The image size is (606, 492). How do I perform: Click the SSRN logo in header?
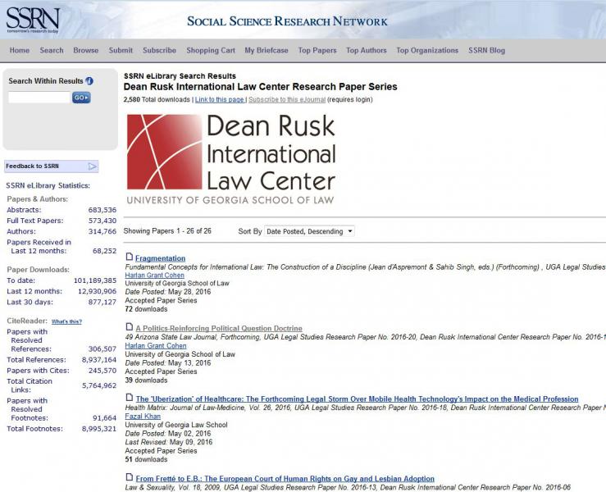point(30,18)
